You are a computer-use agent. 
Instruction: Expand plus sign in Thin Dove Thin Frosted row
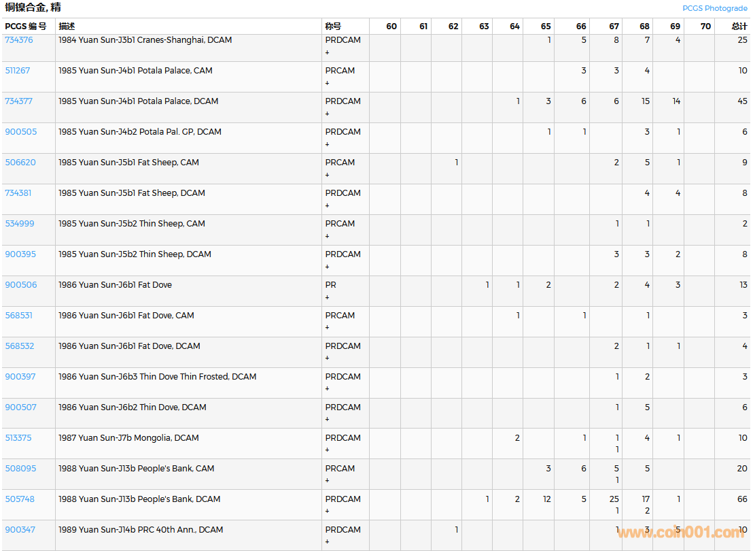pos(327,389)
